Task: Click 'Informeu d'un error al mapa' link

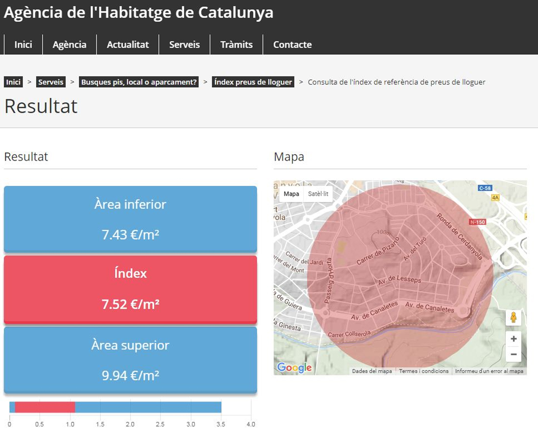Action: (489, 371)
